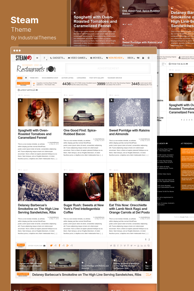Viewport: 194px width, 291px height.
Task: Click the orange Google Plus count icon
Action: (x=68, y=246)
